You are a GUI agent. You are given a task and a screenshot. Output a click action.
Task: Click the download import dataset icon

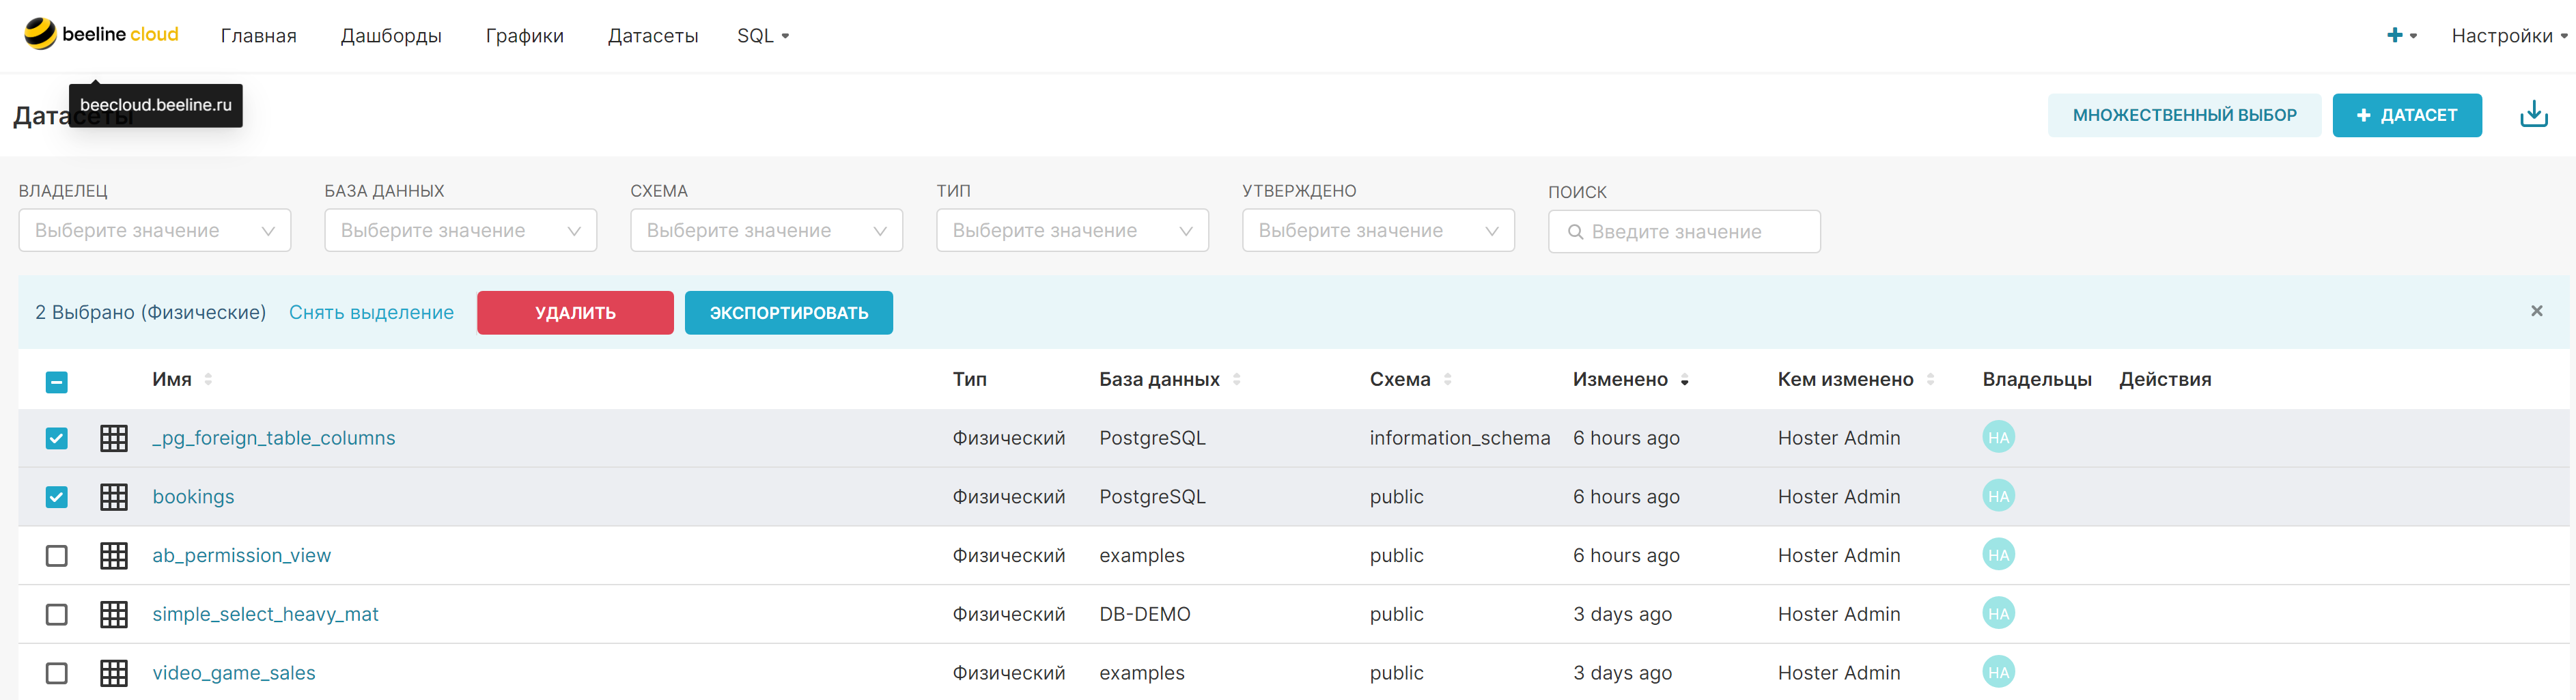(2533, 114)
